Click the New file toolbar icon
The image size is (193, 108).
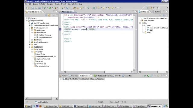click(27, 8)
